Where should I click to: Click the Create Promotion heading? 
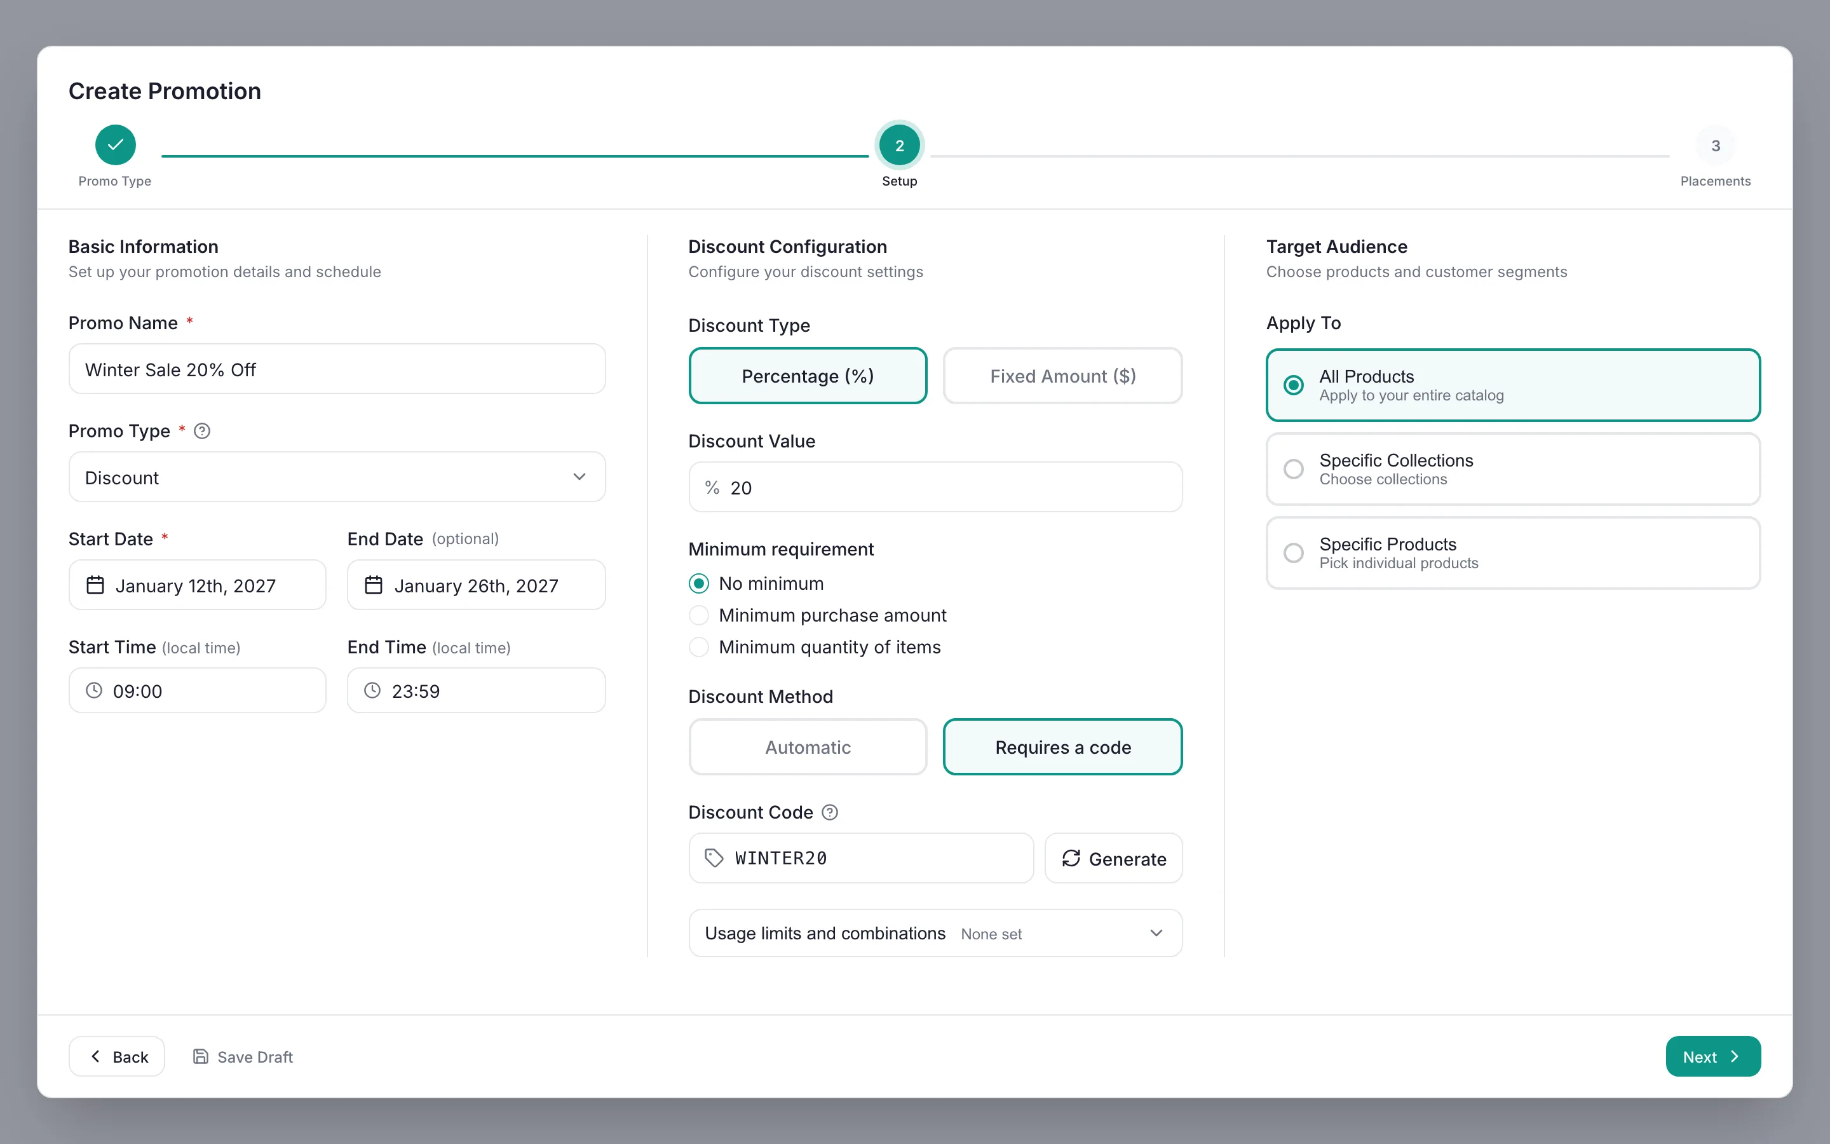pyautogui.click(x=165, y=91)
